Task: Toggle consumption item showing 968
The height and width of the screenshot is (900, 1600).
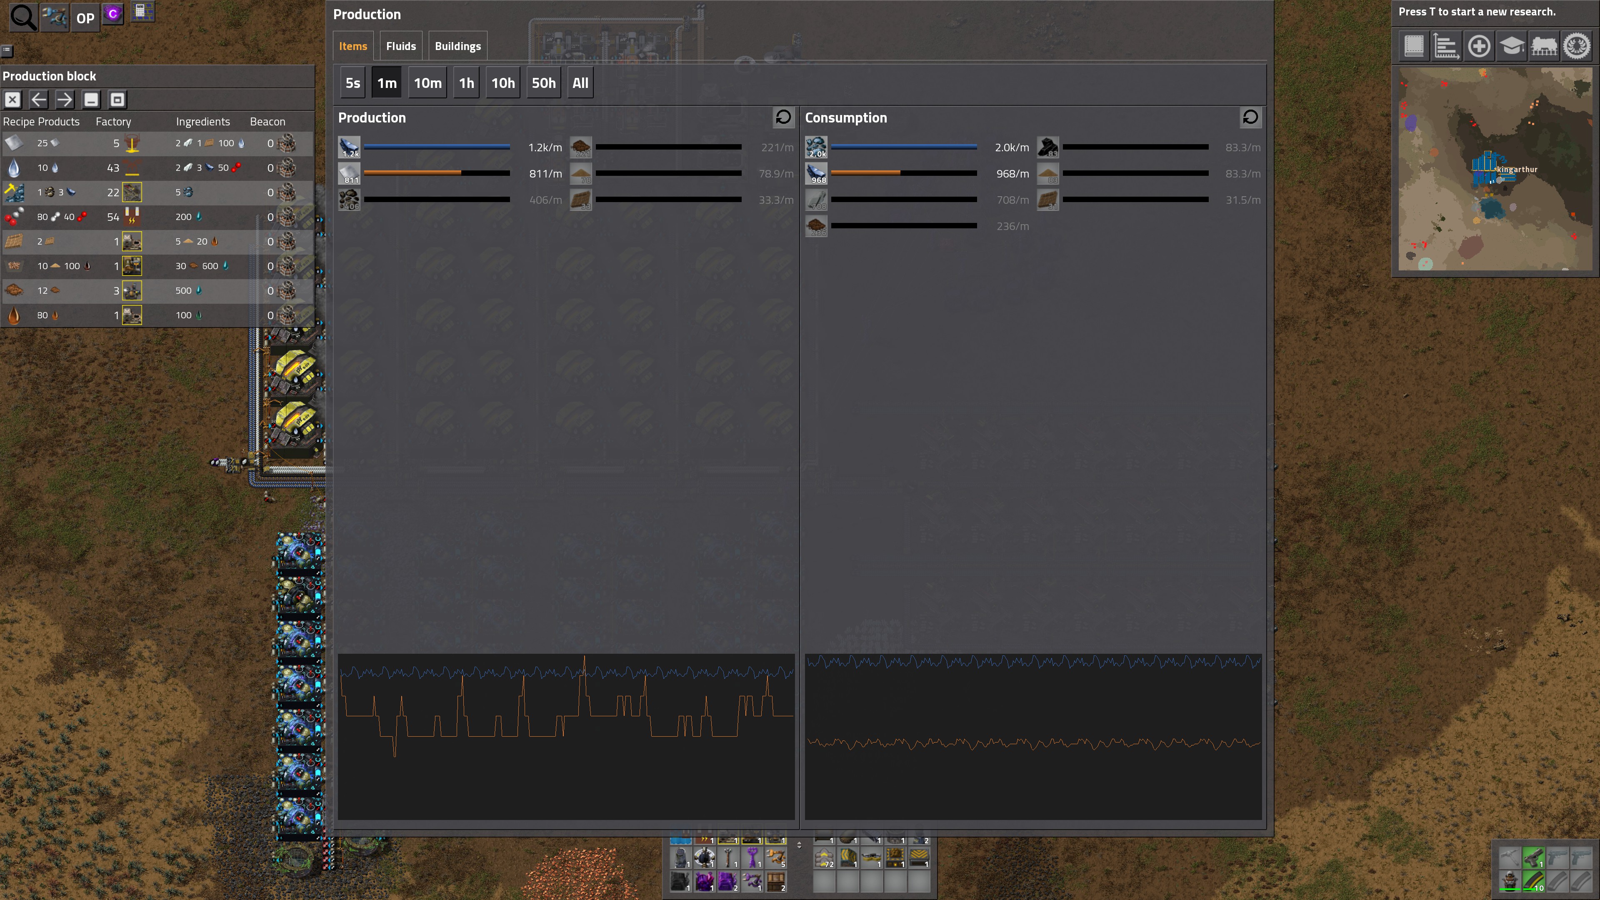Action: [x=816, y=173]
